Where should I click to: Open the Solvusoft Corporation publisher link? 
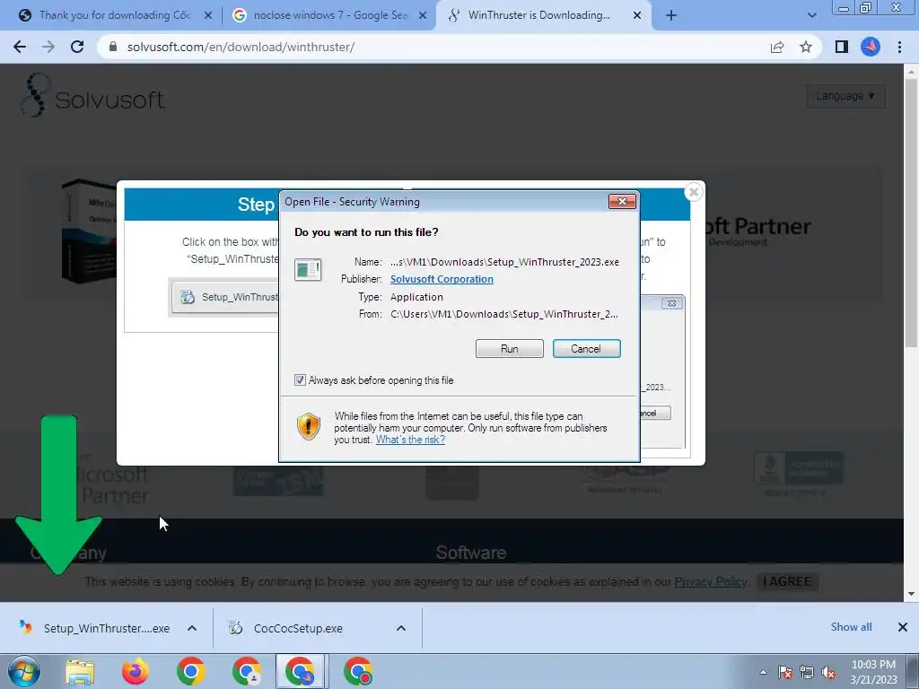(442, 280)
